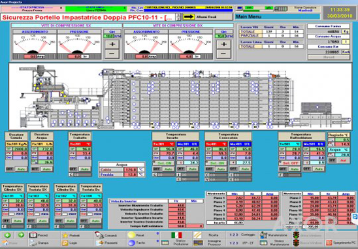Open the Storico Produzione table icon
The height and width of the screenshot is (249, 358).
(165, 243)
